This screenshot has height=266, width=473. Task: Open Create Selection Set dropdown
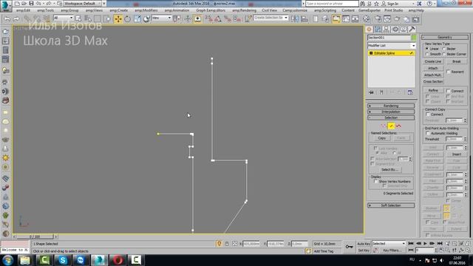click(x=270, y=18)
